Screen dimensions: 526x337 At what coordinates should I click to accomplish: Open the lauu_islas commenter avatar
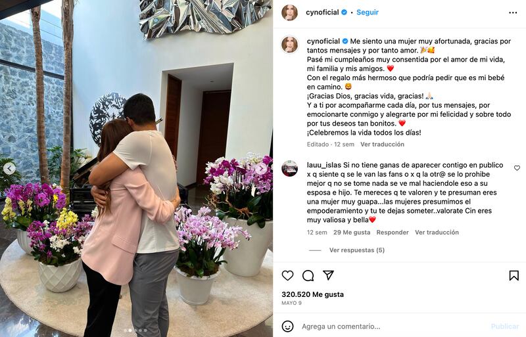pyautogui.click(x=289, y=168)
